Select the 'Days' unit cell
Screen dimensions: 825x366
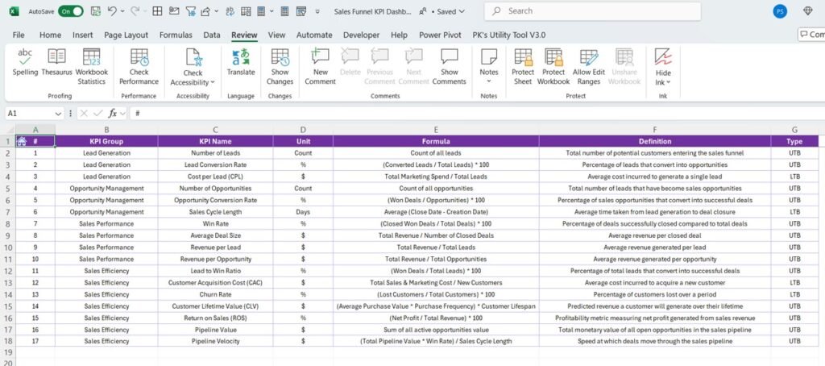coord(303,212)
